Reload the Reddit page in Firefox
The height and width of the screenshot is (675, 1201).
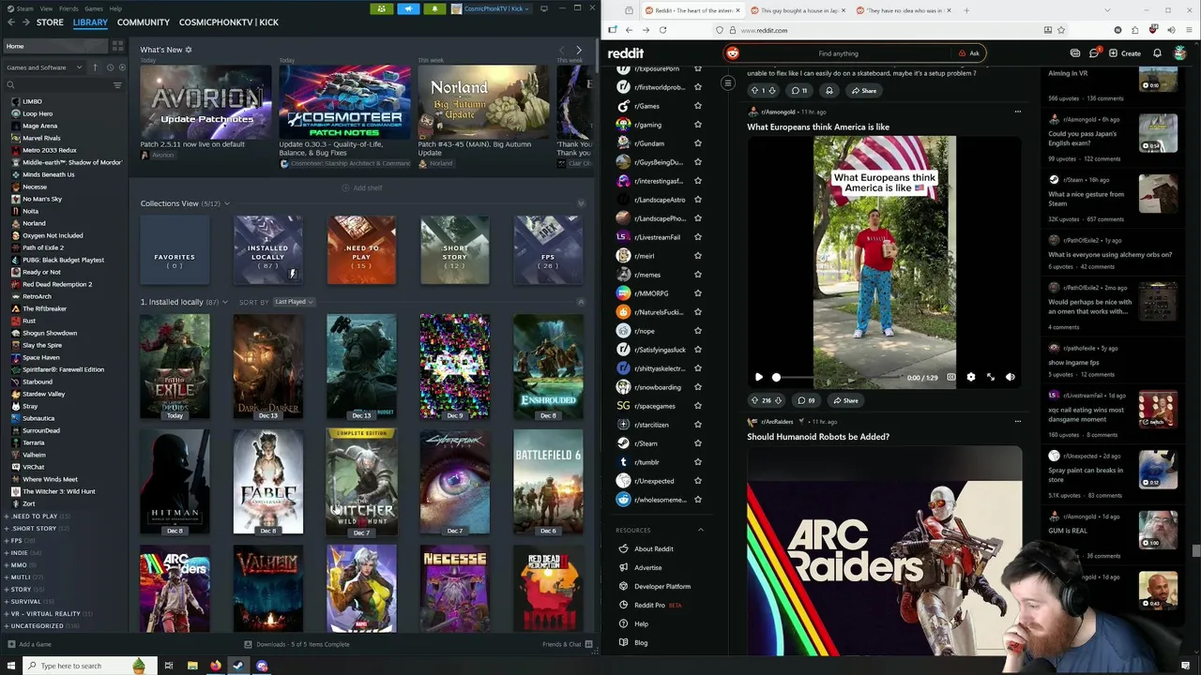coord(662,30)
